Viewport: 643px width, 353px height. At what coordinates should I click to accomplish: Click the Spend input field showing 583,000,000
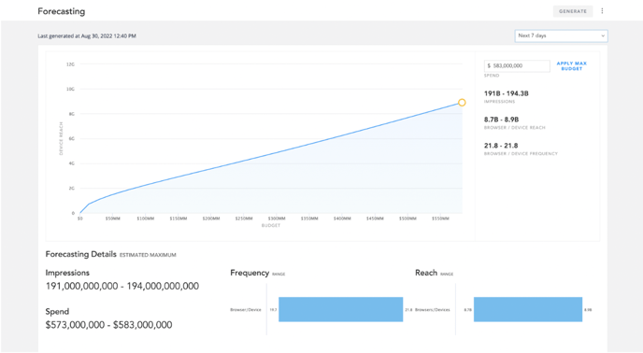tap(517, 65)
